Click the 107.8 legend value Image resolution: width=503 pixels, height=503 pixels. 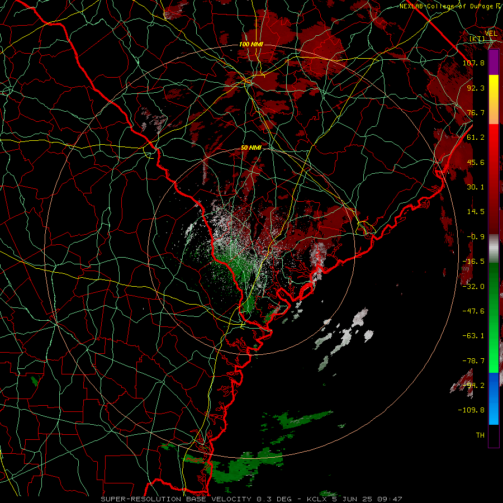pos(473,63)
